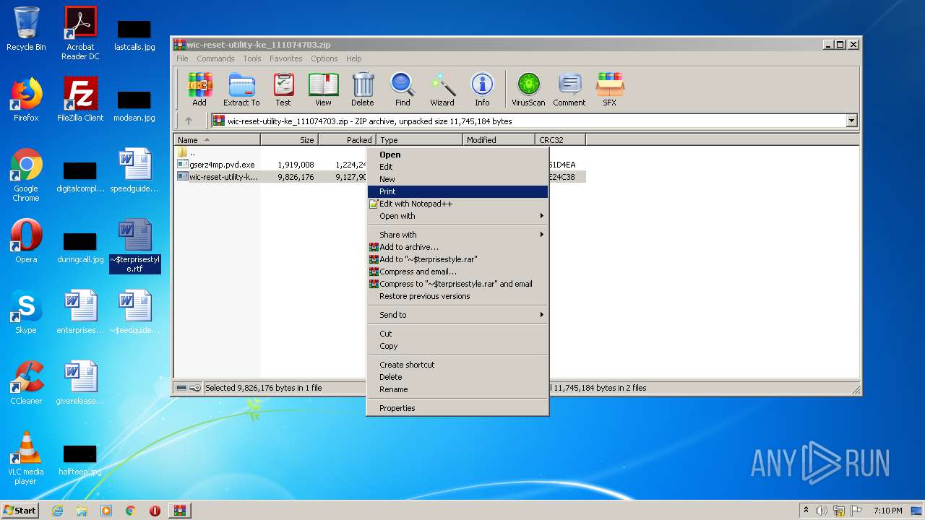Screen dimensions: 925x520
Task: Run the Test archive tool
Action: 283,90
